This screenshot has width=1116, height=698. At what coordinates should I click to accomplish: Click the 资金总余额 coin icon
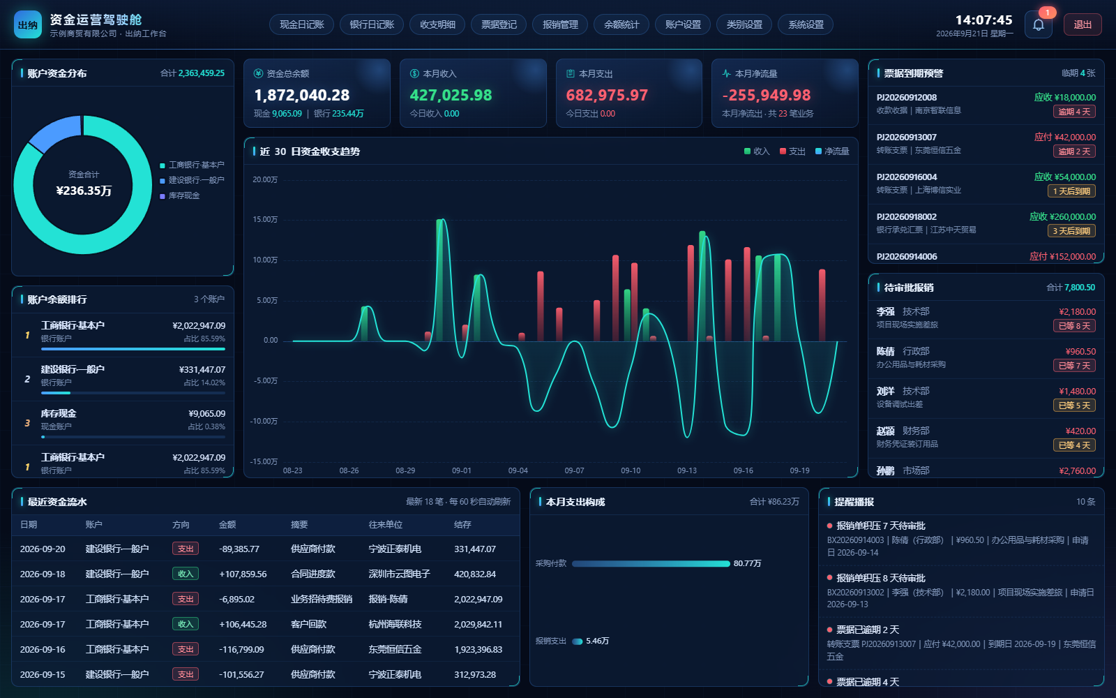pos(258,73)
